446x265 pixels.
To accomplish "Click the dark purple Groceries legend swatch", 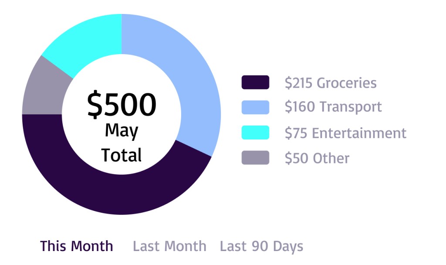I will tap(255, 82).
